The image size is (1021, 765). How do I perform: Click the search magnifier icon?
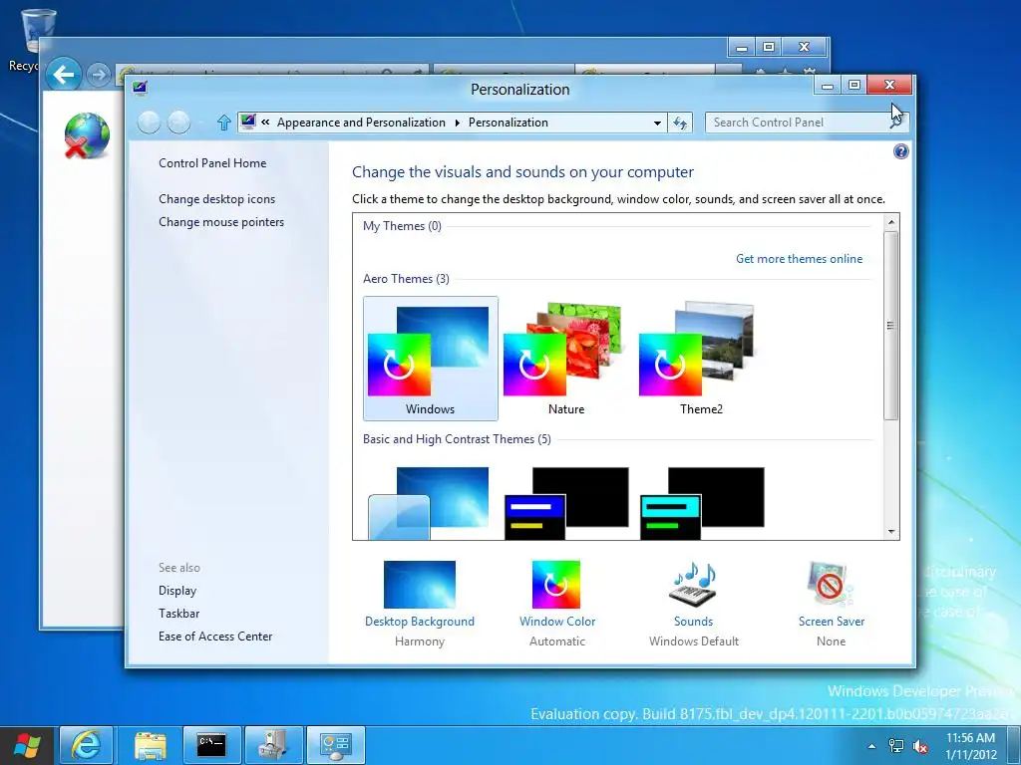click(896, 123)
